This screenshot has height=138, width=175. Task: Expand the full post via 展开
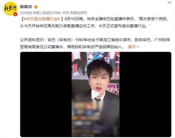tap(132, 47)
